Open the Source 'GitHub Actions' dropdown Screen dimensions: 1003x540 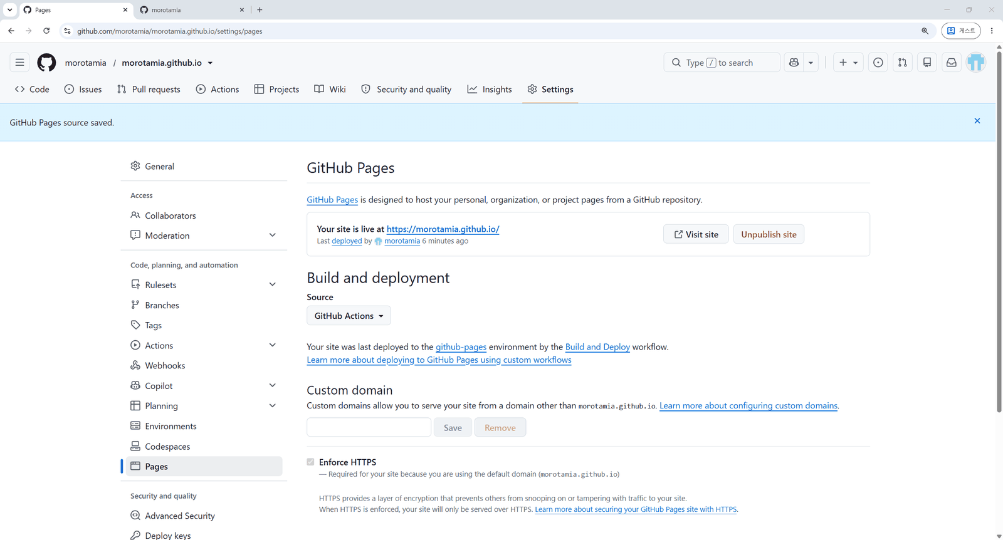pyautogui.click(x=349, y=316)
